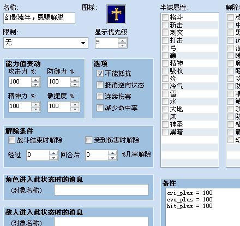The image size is (240, 226).
Task: Click 敌人进入此状态时的消息 text field
Action: [x=101, y=222]
